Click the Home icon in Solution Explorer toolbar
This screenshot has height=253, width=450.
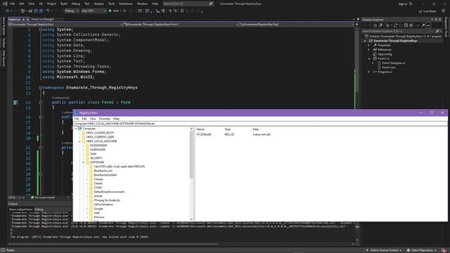click(375, 25)
